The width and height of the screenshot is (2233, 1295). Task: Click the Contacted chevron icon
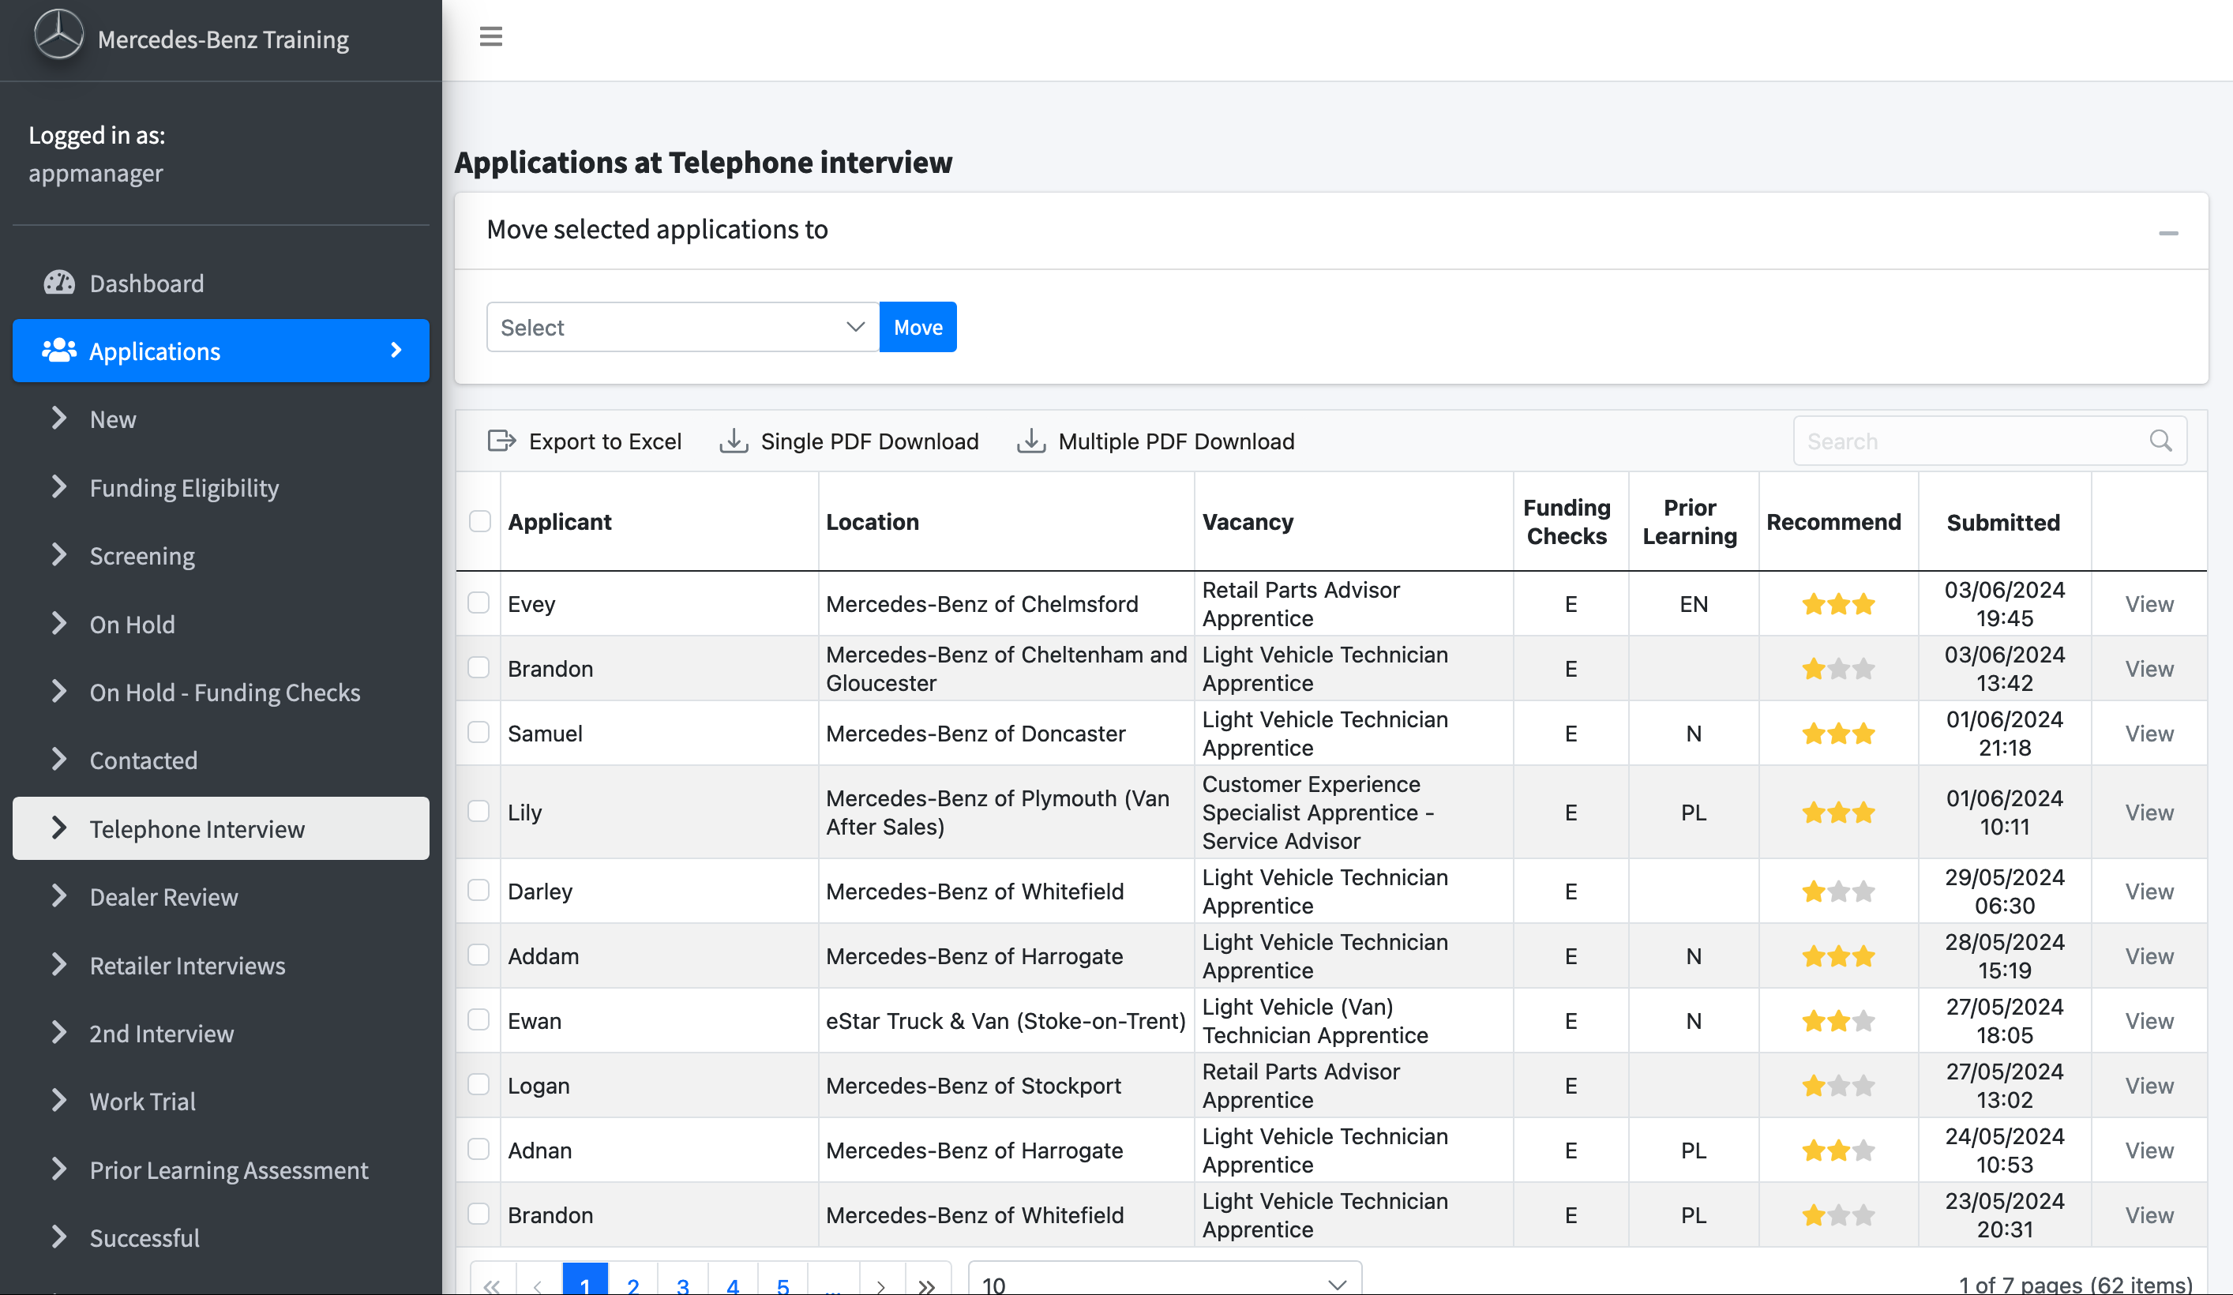coord(58,760)
